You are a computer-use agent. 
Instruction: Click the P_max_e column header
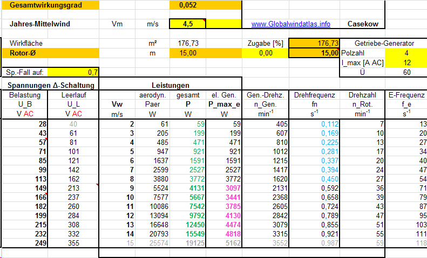pos(223,104)
